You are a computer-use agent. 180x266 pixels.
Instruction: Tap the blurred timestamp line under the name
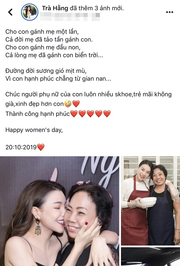(x=70, y=16)
